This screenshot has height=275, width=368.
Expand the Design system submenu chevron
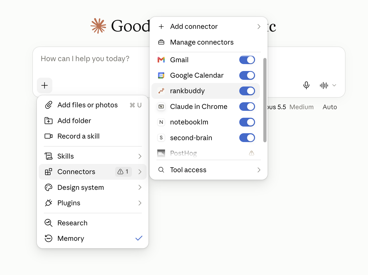coord(140,187)
